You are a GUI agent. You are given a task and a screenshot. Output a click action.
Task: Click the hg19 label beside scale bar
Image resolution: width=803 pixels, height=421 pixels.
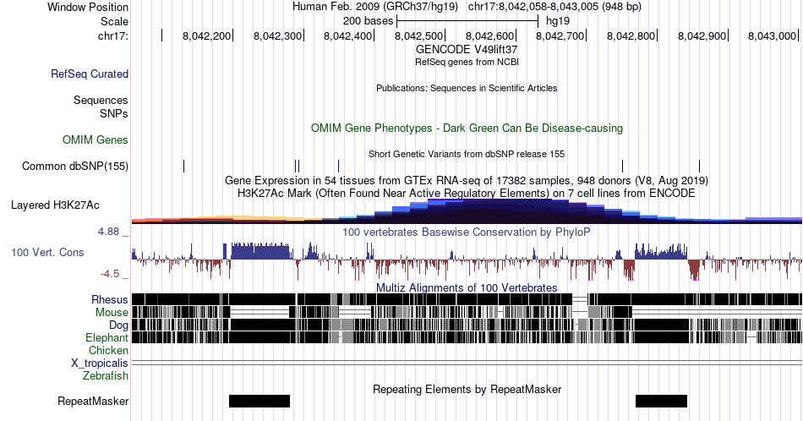(558, 21)
